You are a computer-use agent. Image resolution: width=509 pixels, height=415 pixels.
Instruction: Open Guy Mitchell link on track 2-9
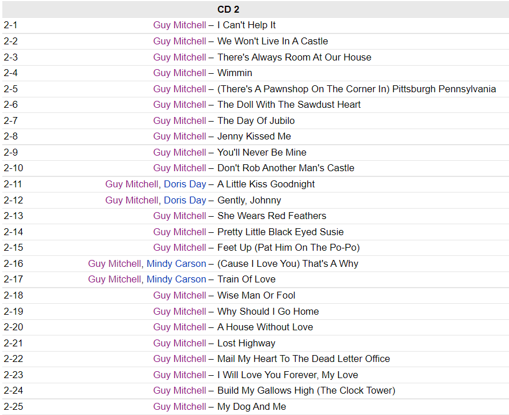179,152
